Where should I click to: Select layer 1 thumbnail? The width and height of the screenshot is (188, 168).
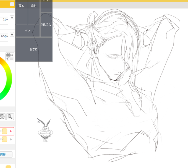(4, 131)
